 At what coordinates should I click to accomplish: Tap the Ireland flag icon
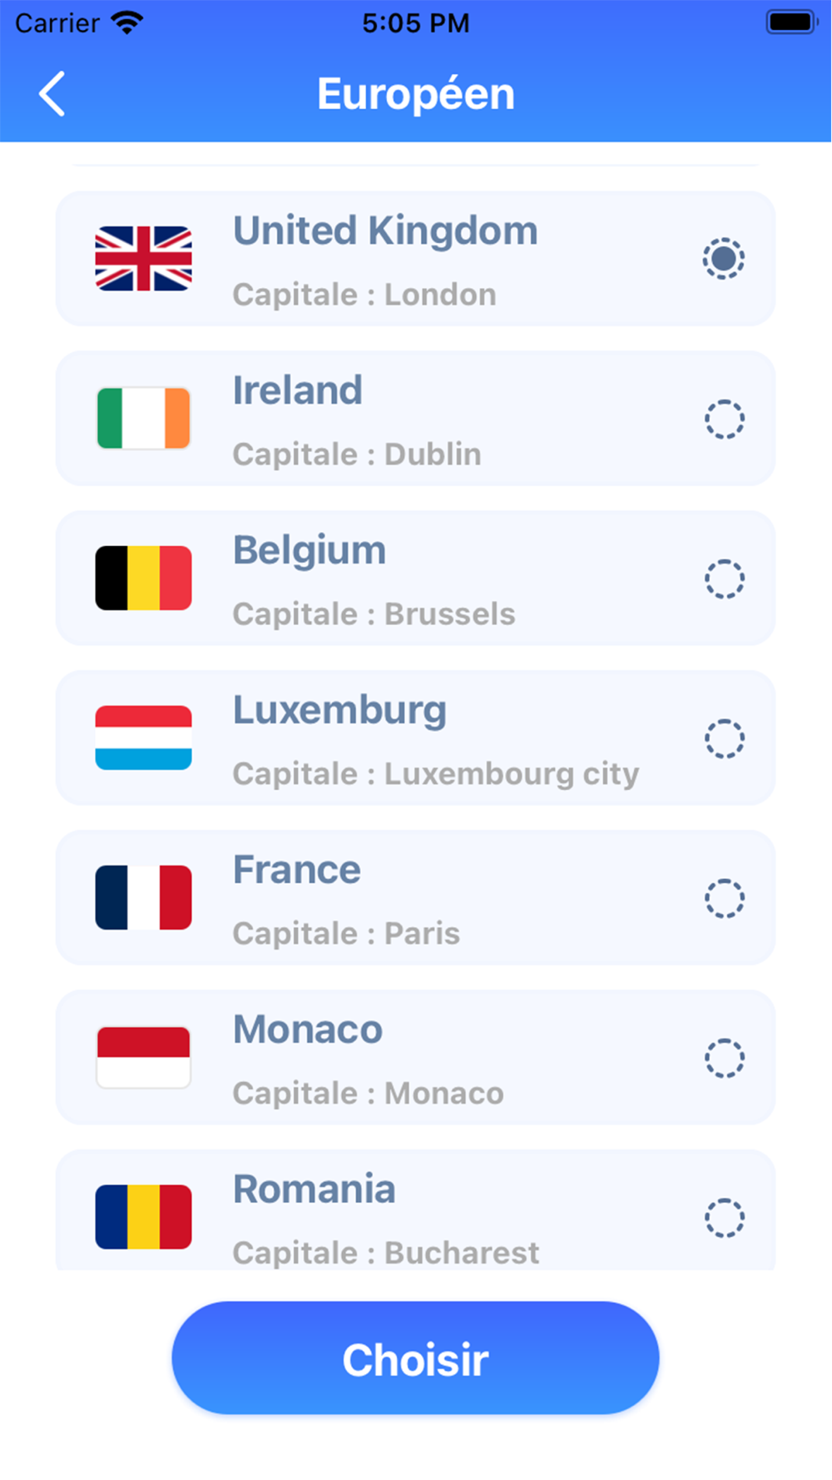click(x=143, y=419)
